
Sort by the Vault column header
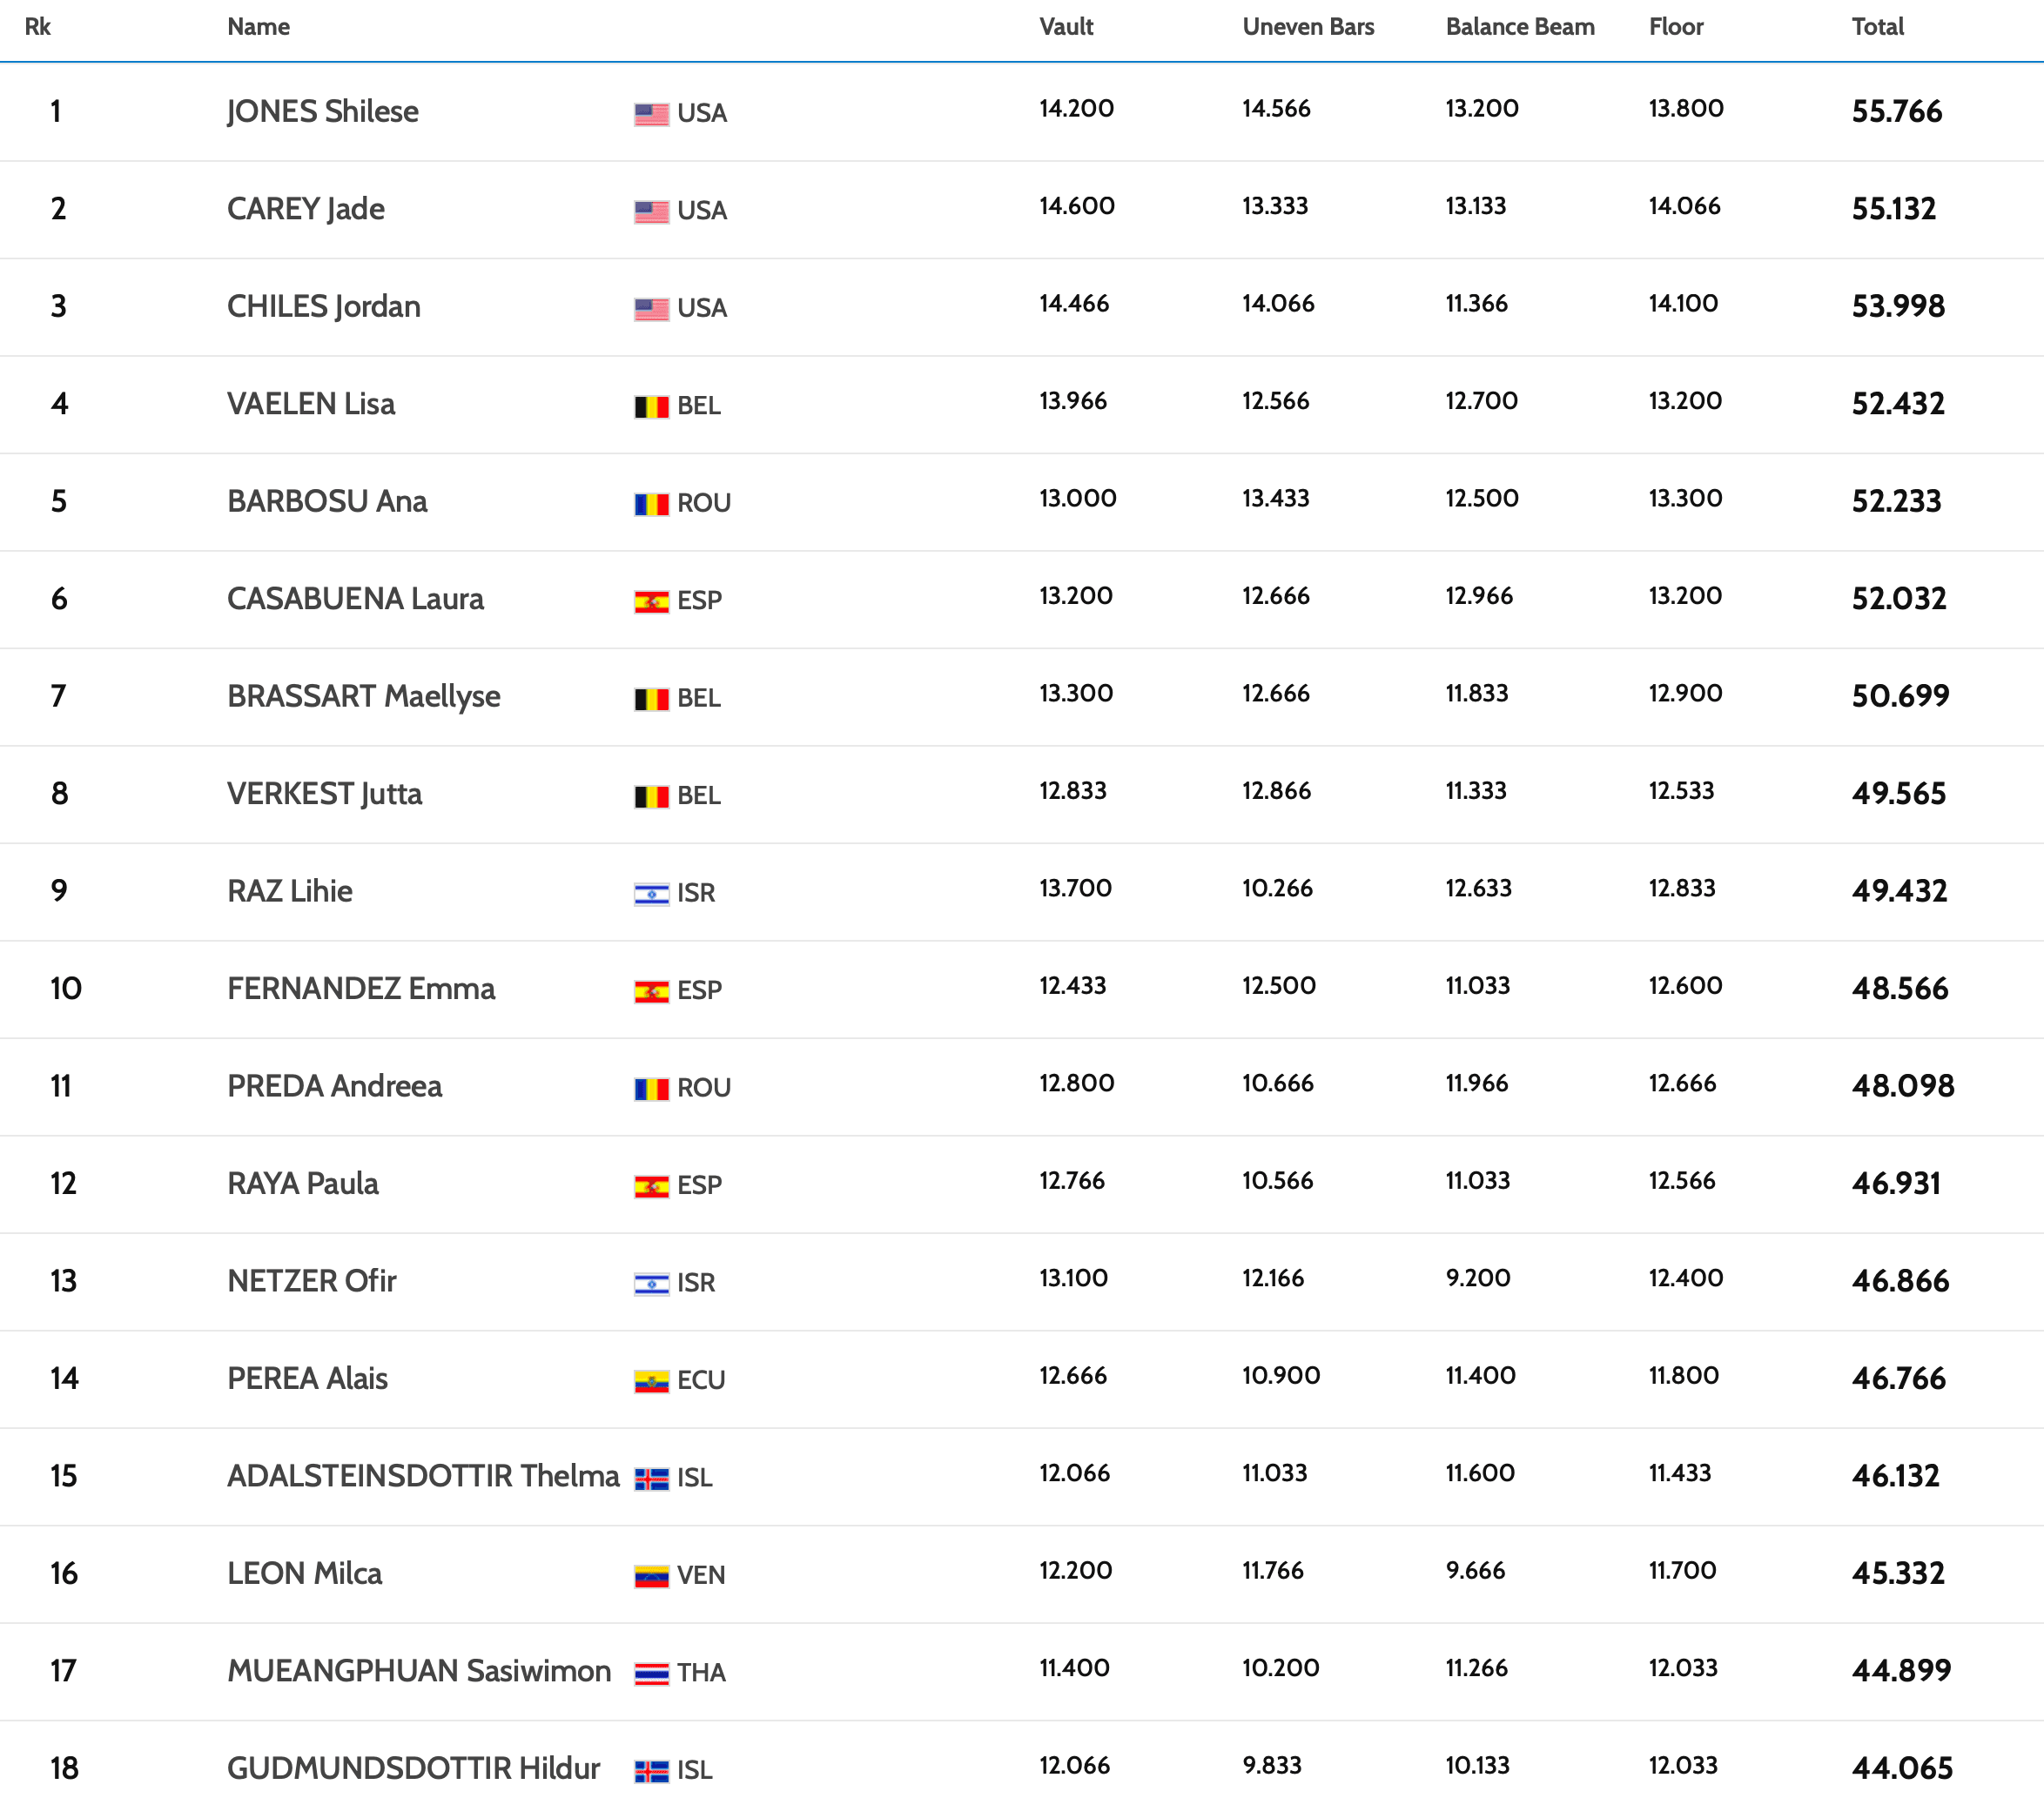[x=1066, y=27]
